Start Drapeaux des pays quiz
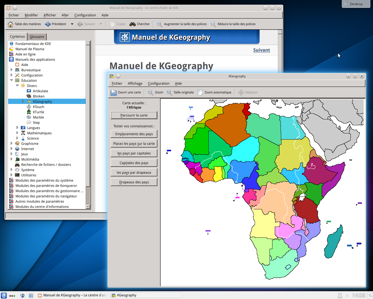 (x=134, y=182)
